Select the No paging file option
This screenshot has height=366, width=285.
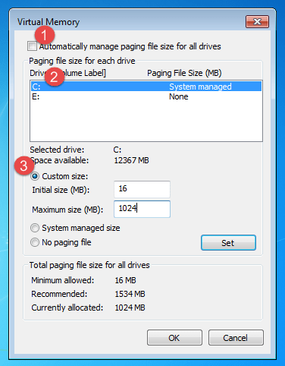pyautogui.click(x=35, y=242)
